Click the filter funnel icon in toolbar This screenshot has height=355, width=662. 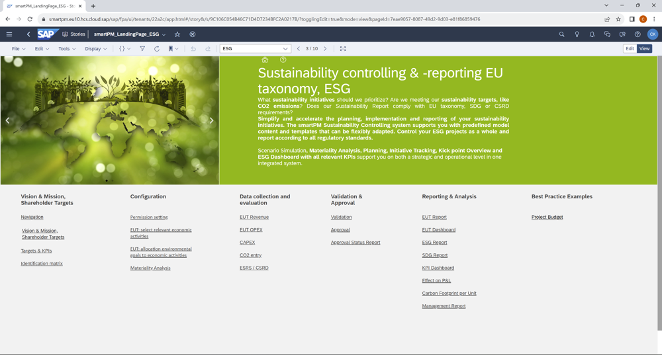[x=142, y=49]
